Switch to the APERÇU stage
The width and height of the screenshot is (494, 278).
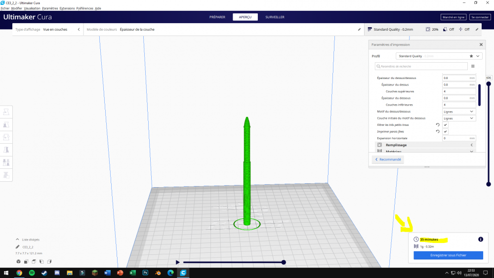pyautogui.click(x=245, y=17)
